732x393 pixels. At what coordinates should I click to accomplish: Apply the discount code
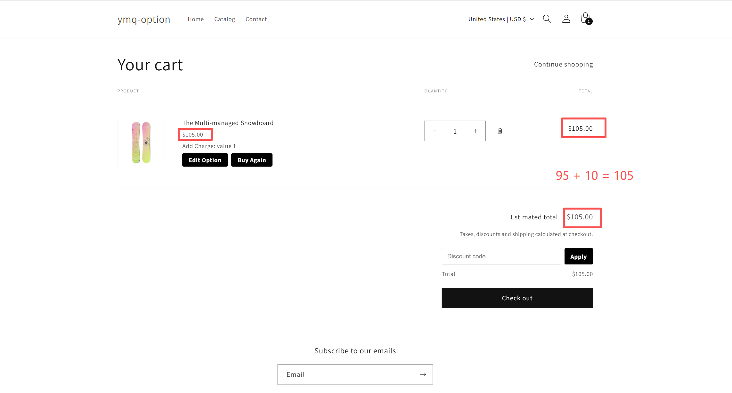(578, 256)
